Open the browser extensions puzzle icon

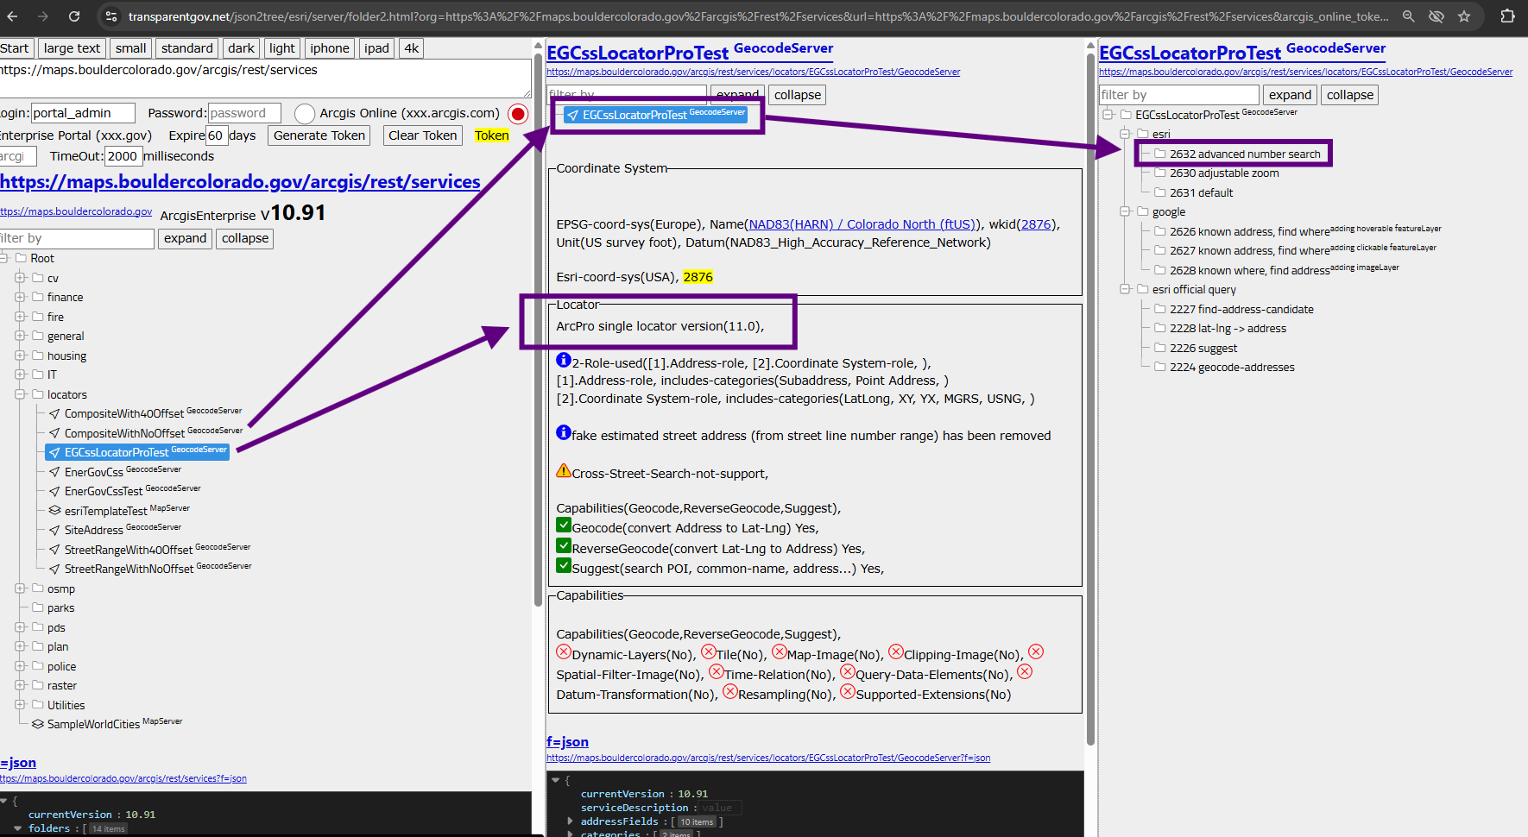[1507, 16]
